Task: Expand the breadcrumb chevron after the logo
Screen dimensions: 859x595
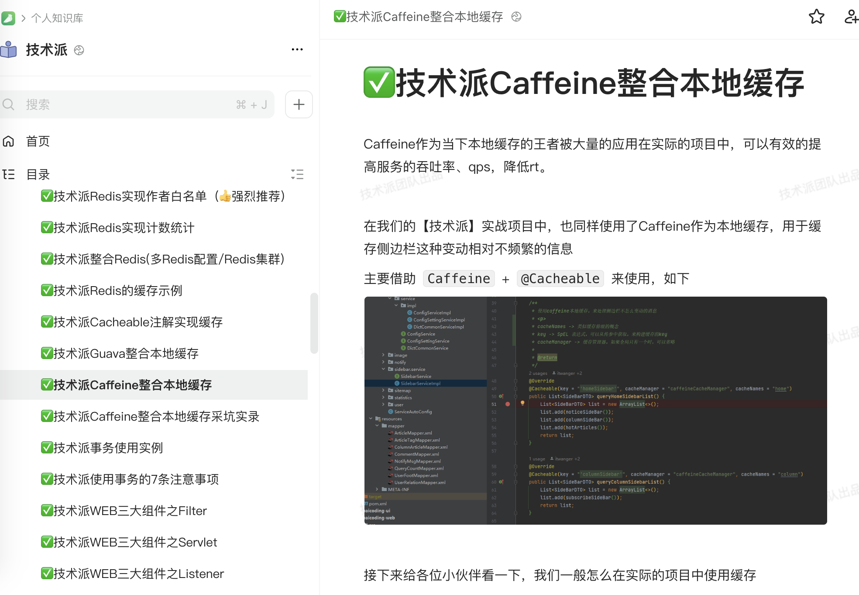Action: (x=23, y=18)
